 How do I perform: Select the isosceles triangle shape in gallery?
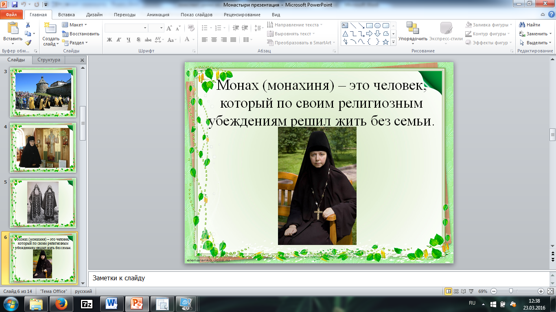[x=345, y=33]
